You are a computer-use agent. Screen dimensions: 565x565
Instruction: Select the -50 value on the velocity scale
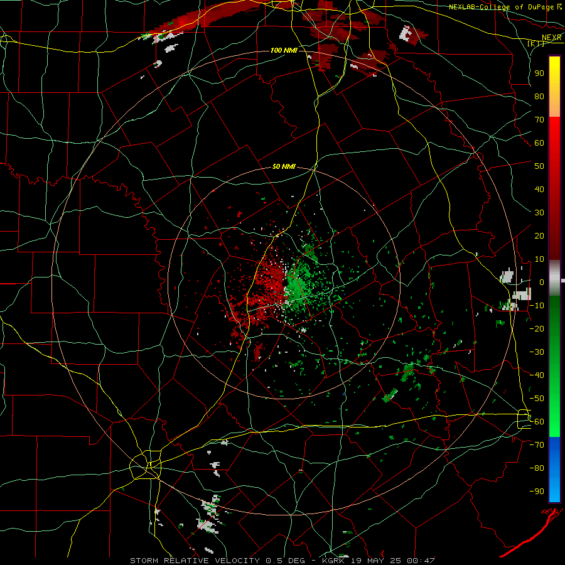[537, 399]
